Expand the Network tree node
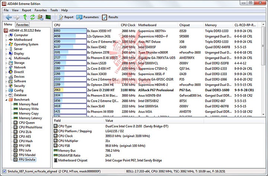The image size is (268, 176). point(6,68)
